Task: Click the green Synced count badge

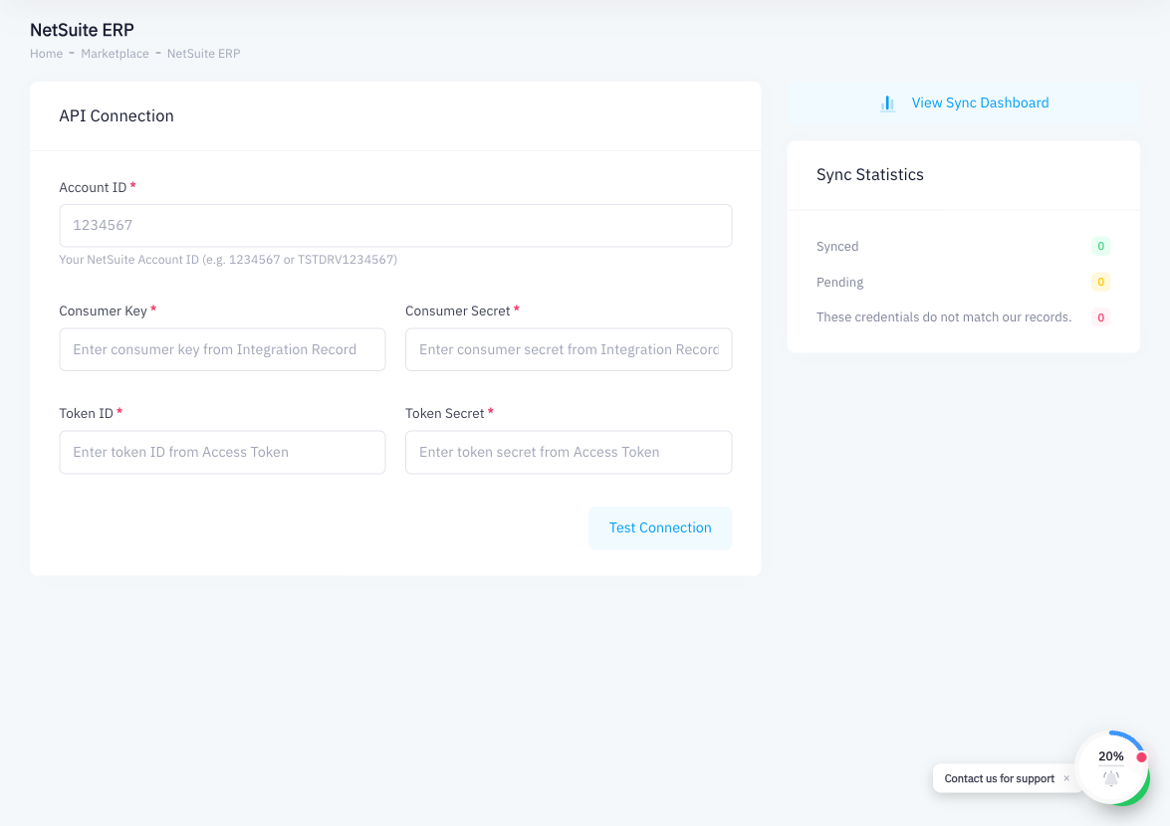Action: click(1100, 246)
